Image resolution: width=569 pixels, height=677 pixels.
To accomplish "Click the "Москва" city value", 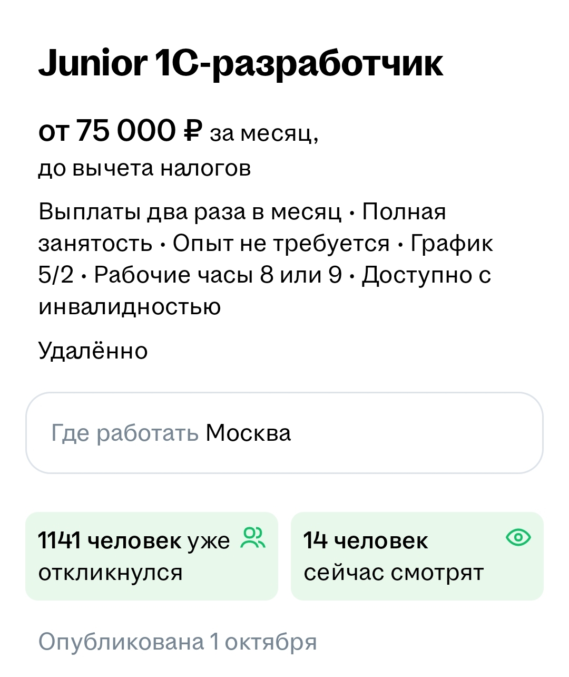I will click(x=248, y=433).
